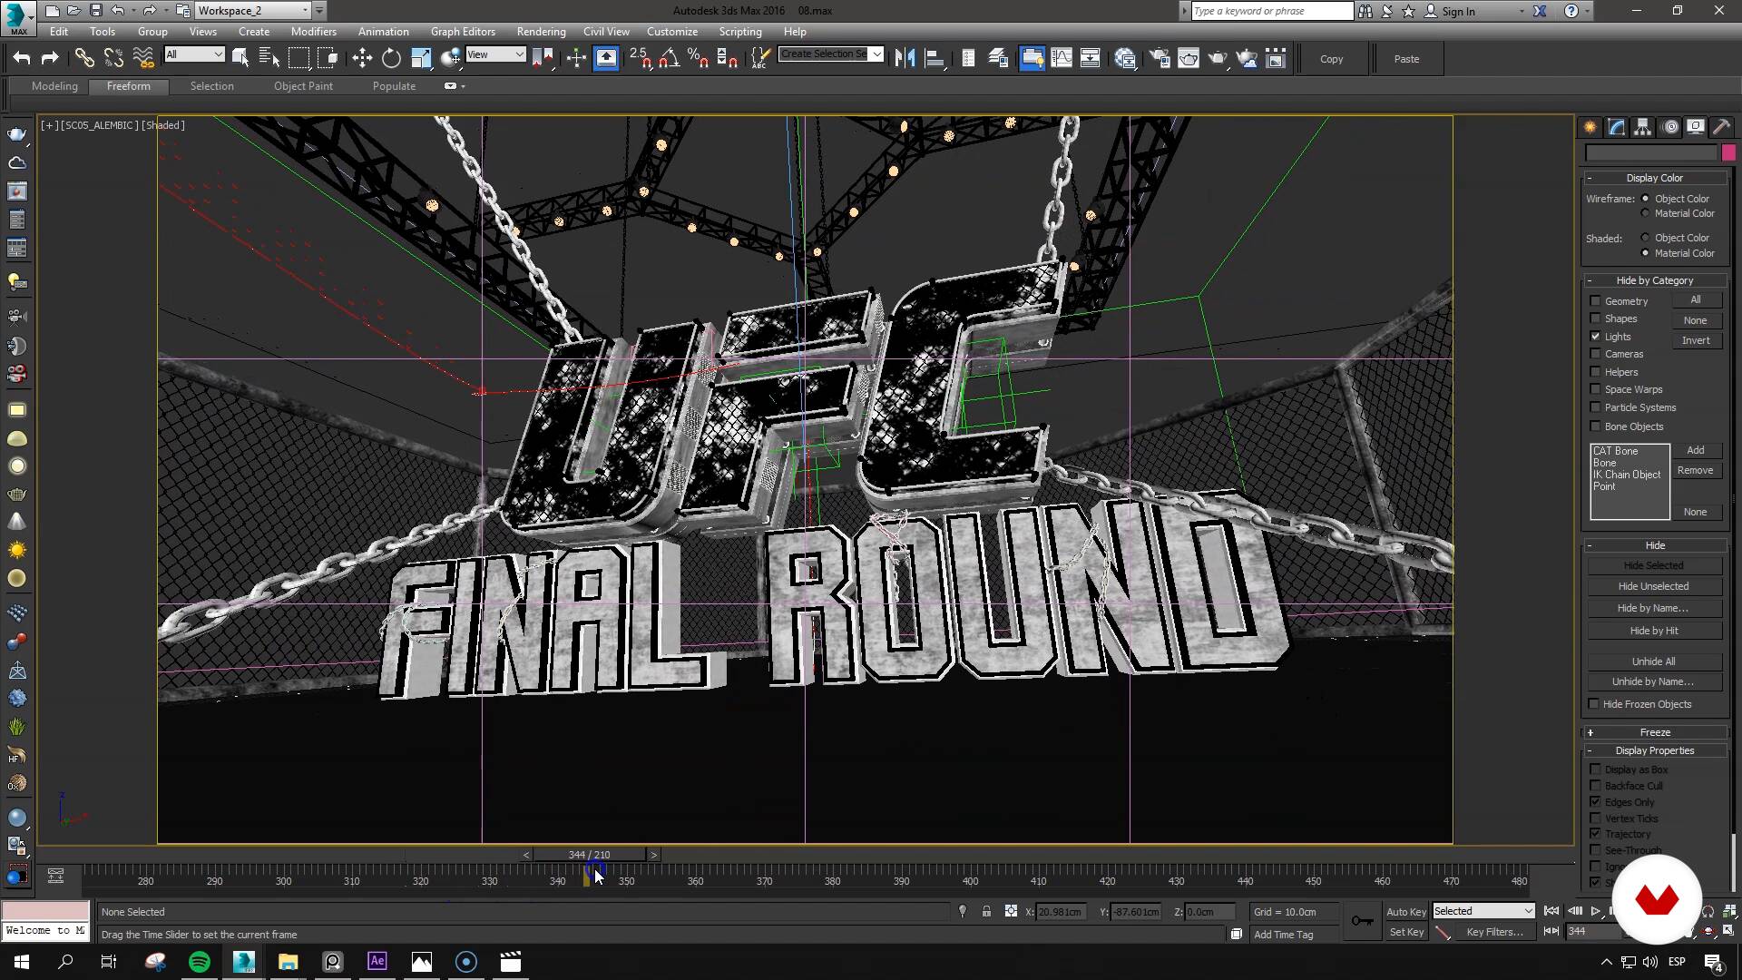Collapse the Display Color rollout
Image resolution: width=1742 pixels, height=980 pixels.
pyautogui.click(x=1654, y=178)
